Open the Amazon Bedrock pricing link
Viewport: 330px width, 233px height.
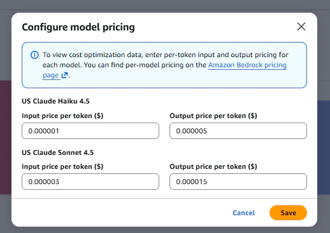coord(247,65)
